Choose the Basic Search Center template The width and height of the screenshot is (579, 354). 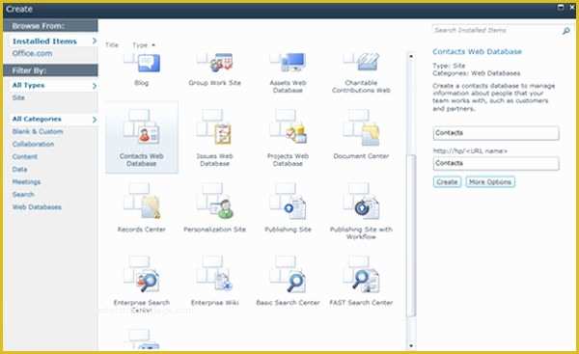pos(288,281)
